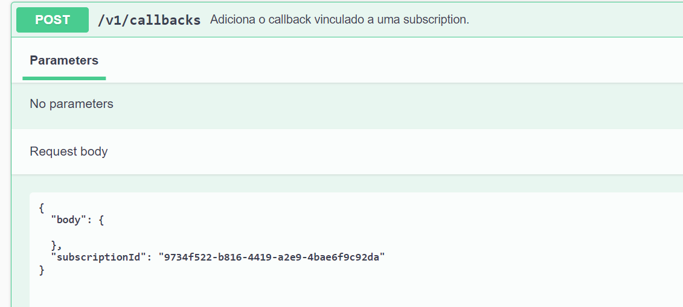Click the green underline beneath Parameters tab
The image size is (683, 307).
pos(64,78)
